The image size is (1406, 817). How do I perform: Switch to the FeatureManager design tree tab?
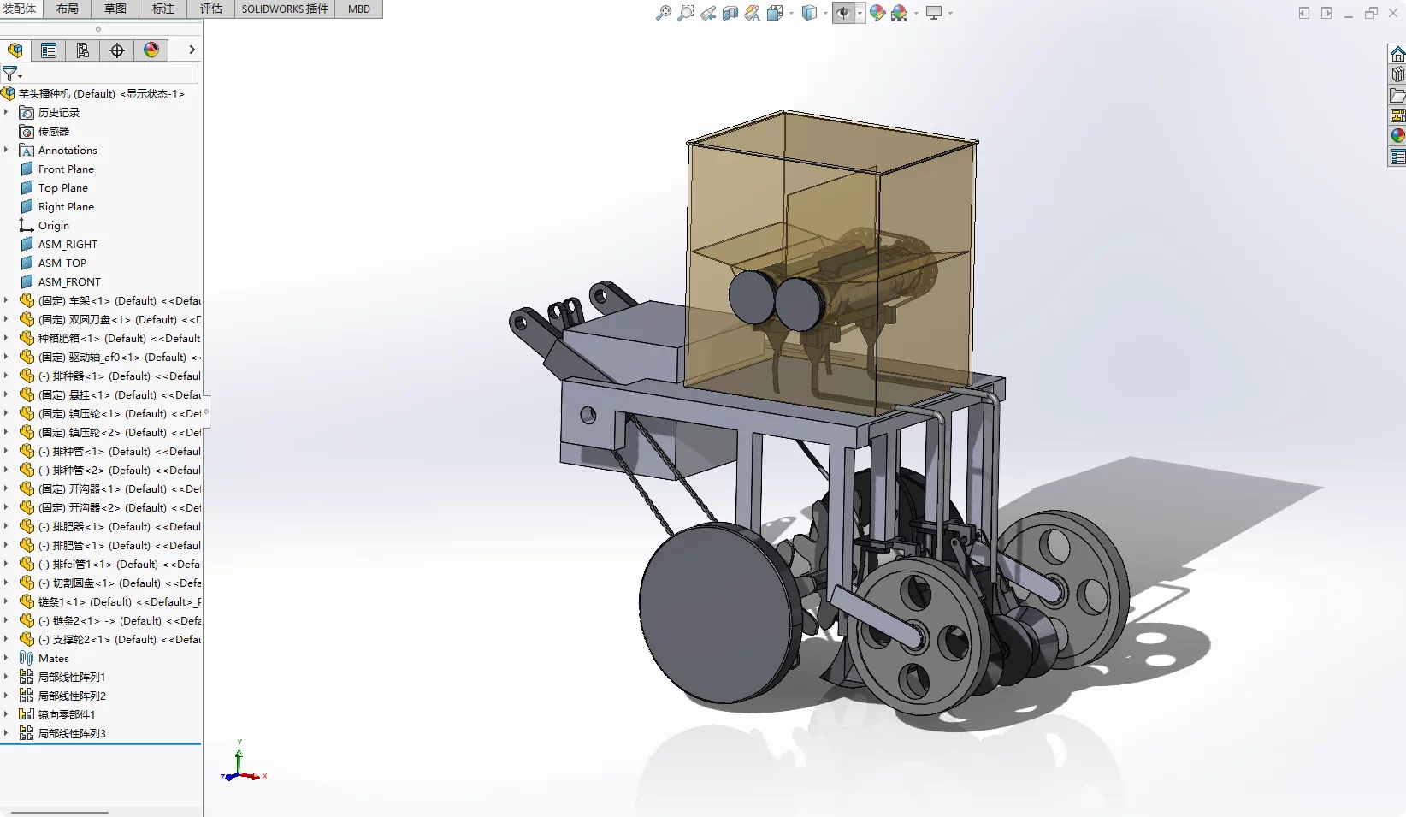pos(15,50)
